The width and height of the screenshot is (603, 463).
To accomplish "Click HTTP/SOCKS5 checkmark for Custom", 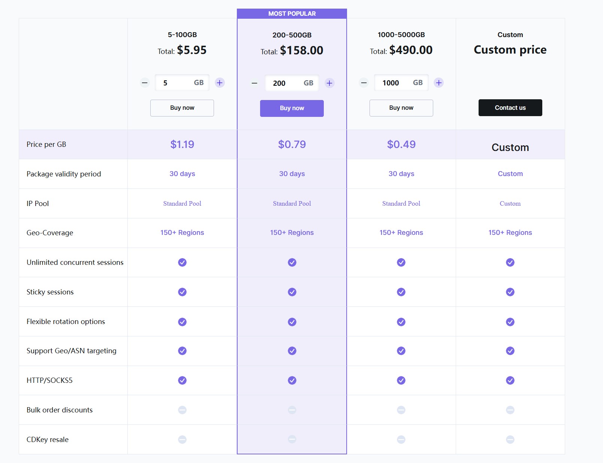I will [510, 380].
